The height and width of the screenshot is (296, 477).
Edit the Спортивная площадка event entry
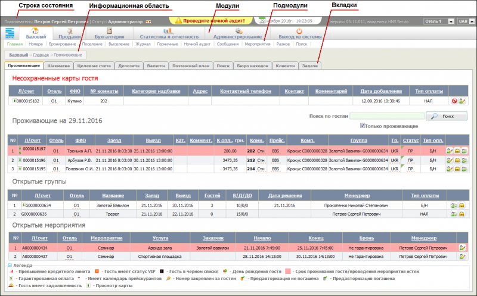pyautogui.click(x=462, y=256)
